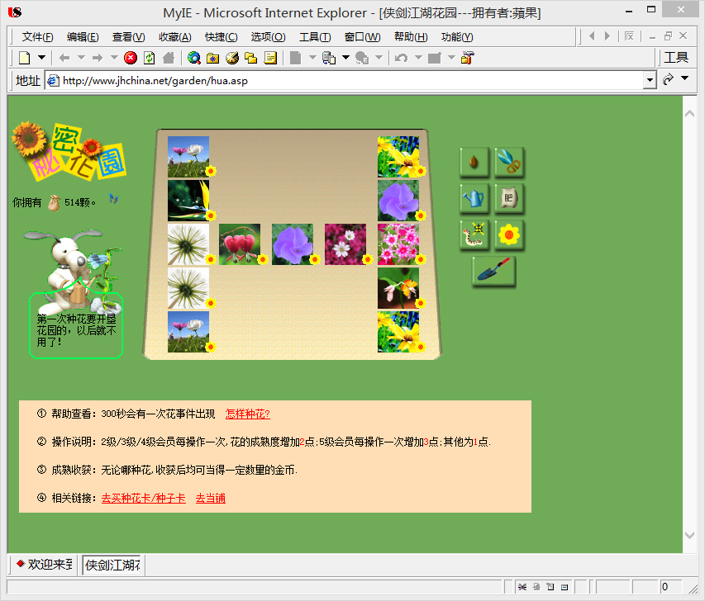
Task: Follow the 去买种花卡/种子卡 link
Action: [x=144, y=498]
